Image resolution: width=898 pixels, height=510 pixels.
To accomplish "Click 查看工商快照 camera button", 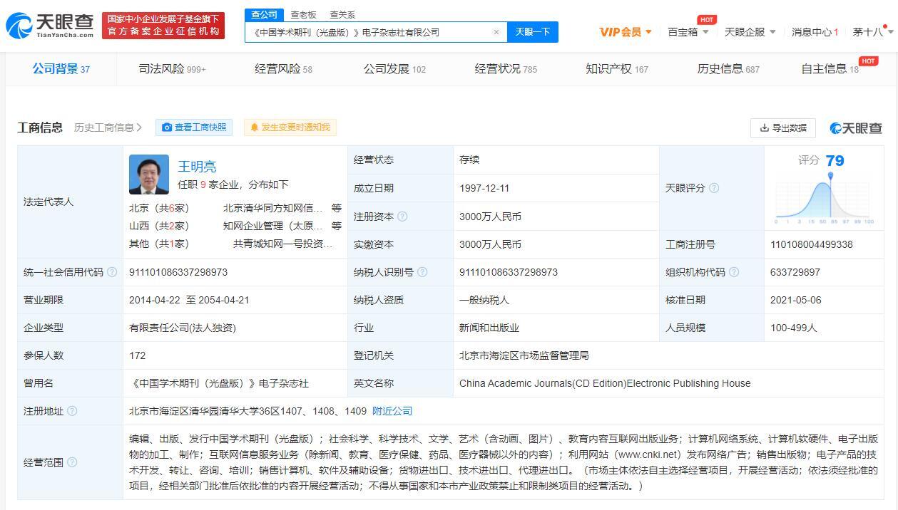I will (x=194, y=127).
